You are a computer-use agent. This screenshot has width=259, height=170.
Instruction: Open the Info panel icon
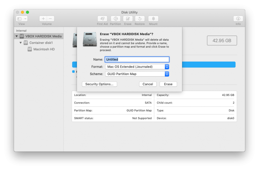pos(238,18)
